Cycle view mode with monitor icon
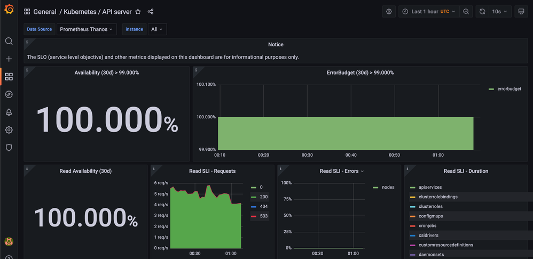The image size is (533, 259). tap(521, 12)
